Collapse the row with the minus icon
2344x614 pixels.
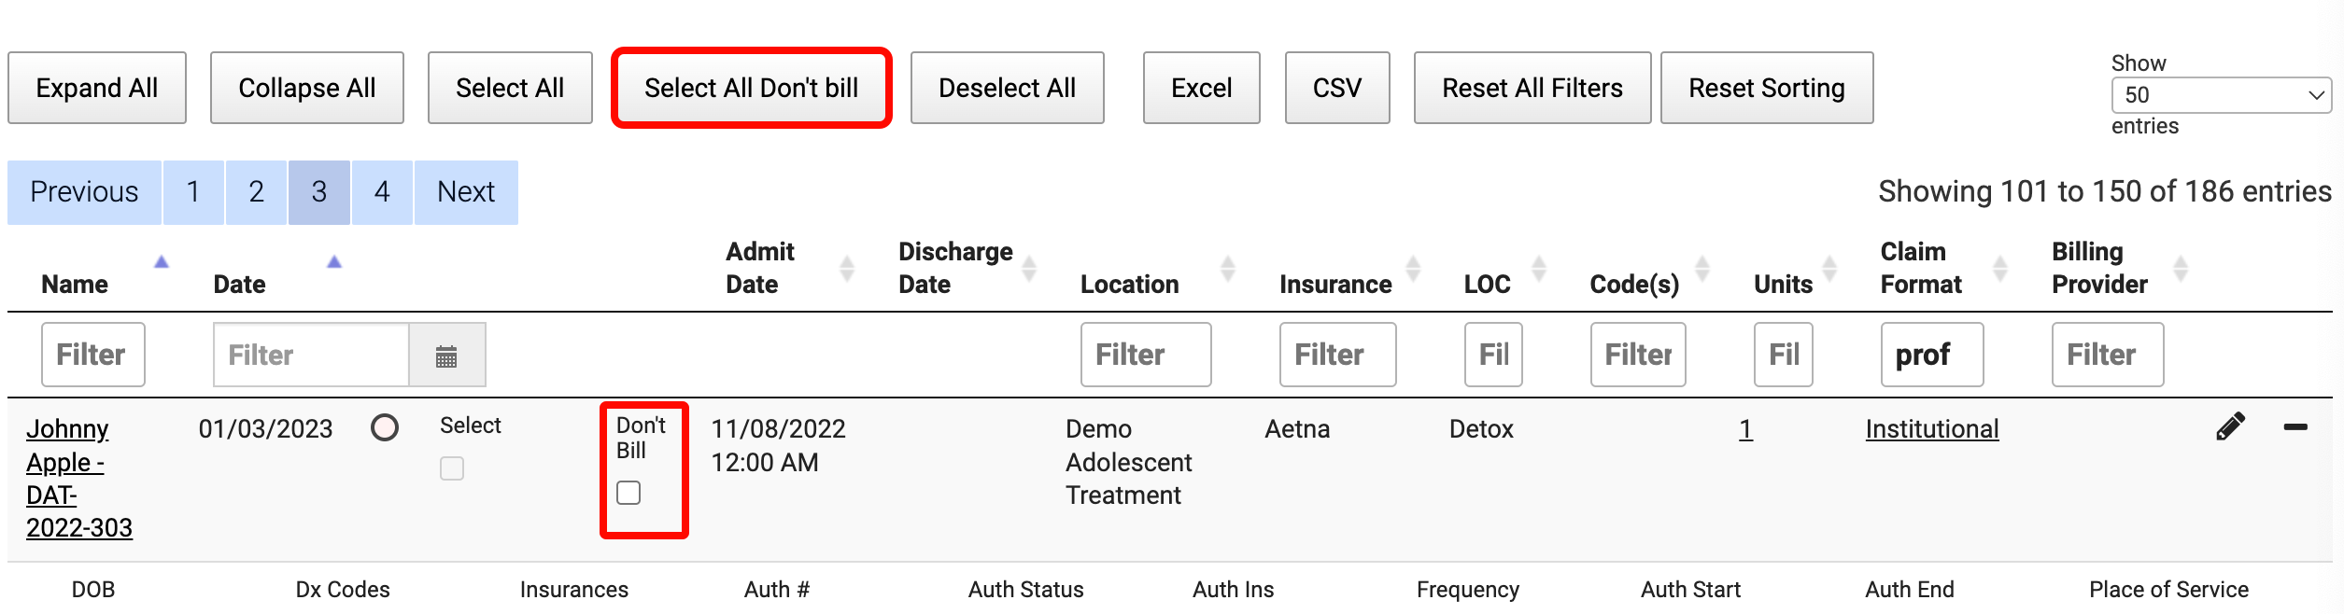[2295, 427]
